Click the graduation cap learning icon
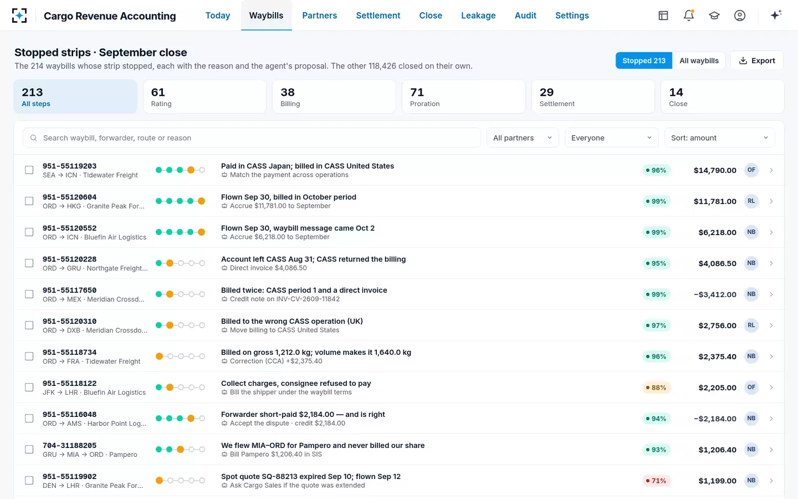Viewport: 798px width, 499px height. 714,16
